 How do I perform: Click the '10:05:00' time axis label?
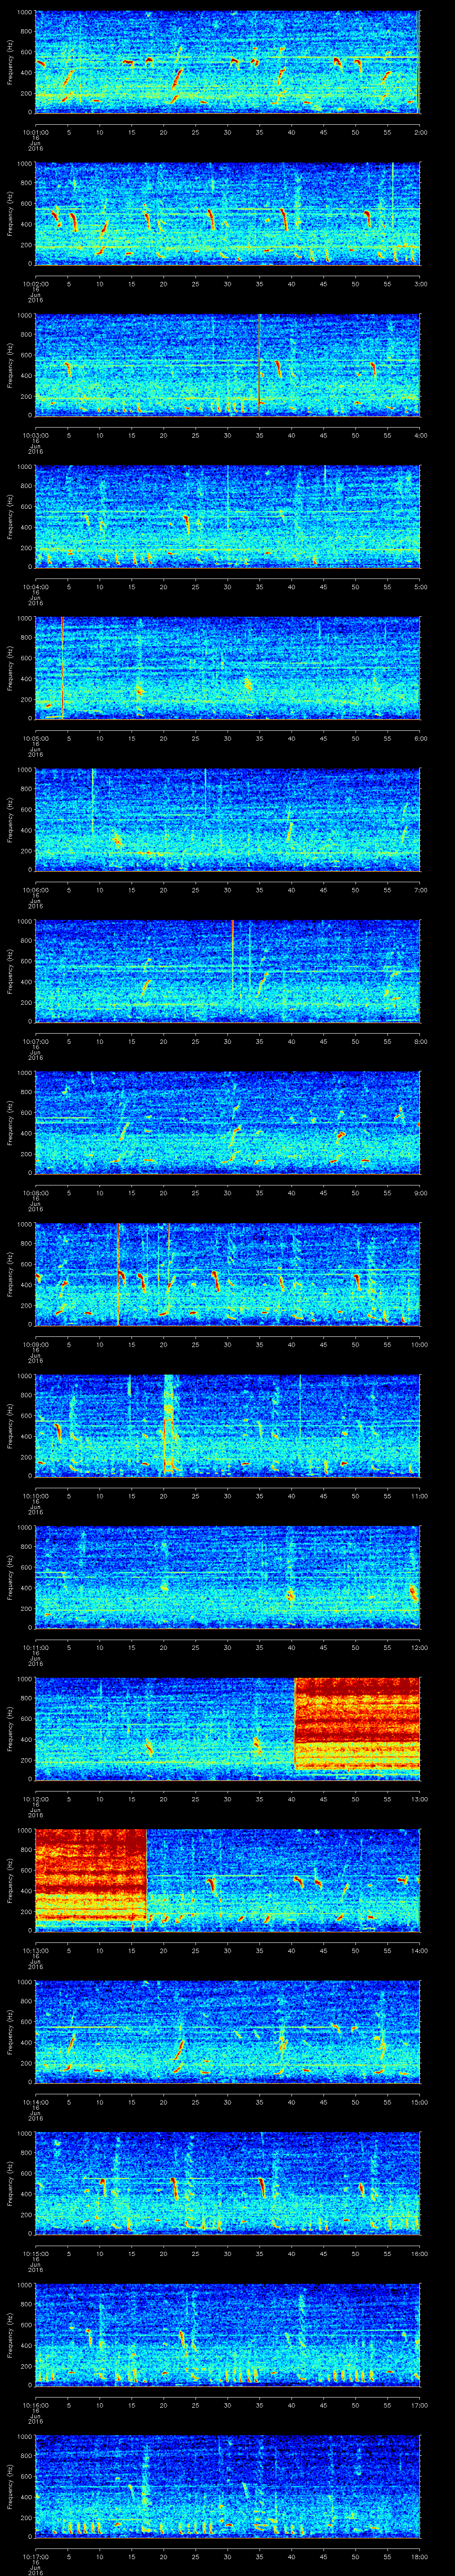35,738
